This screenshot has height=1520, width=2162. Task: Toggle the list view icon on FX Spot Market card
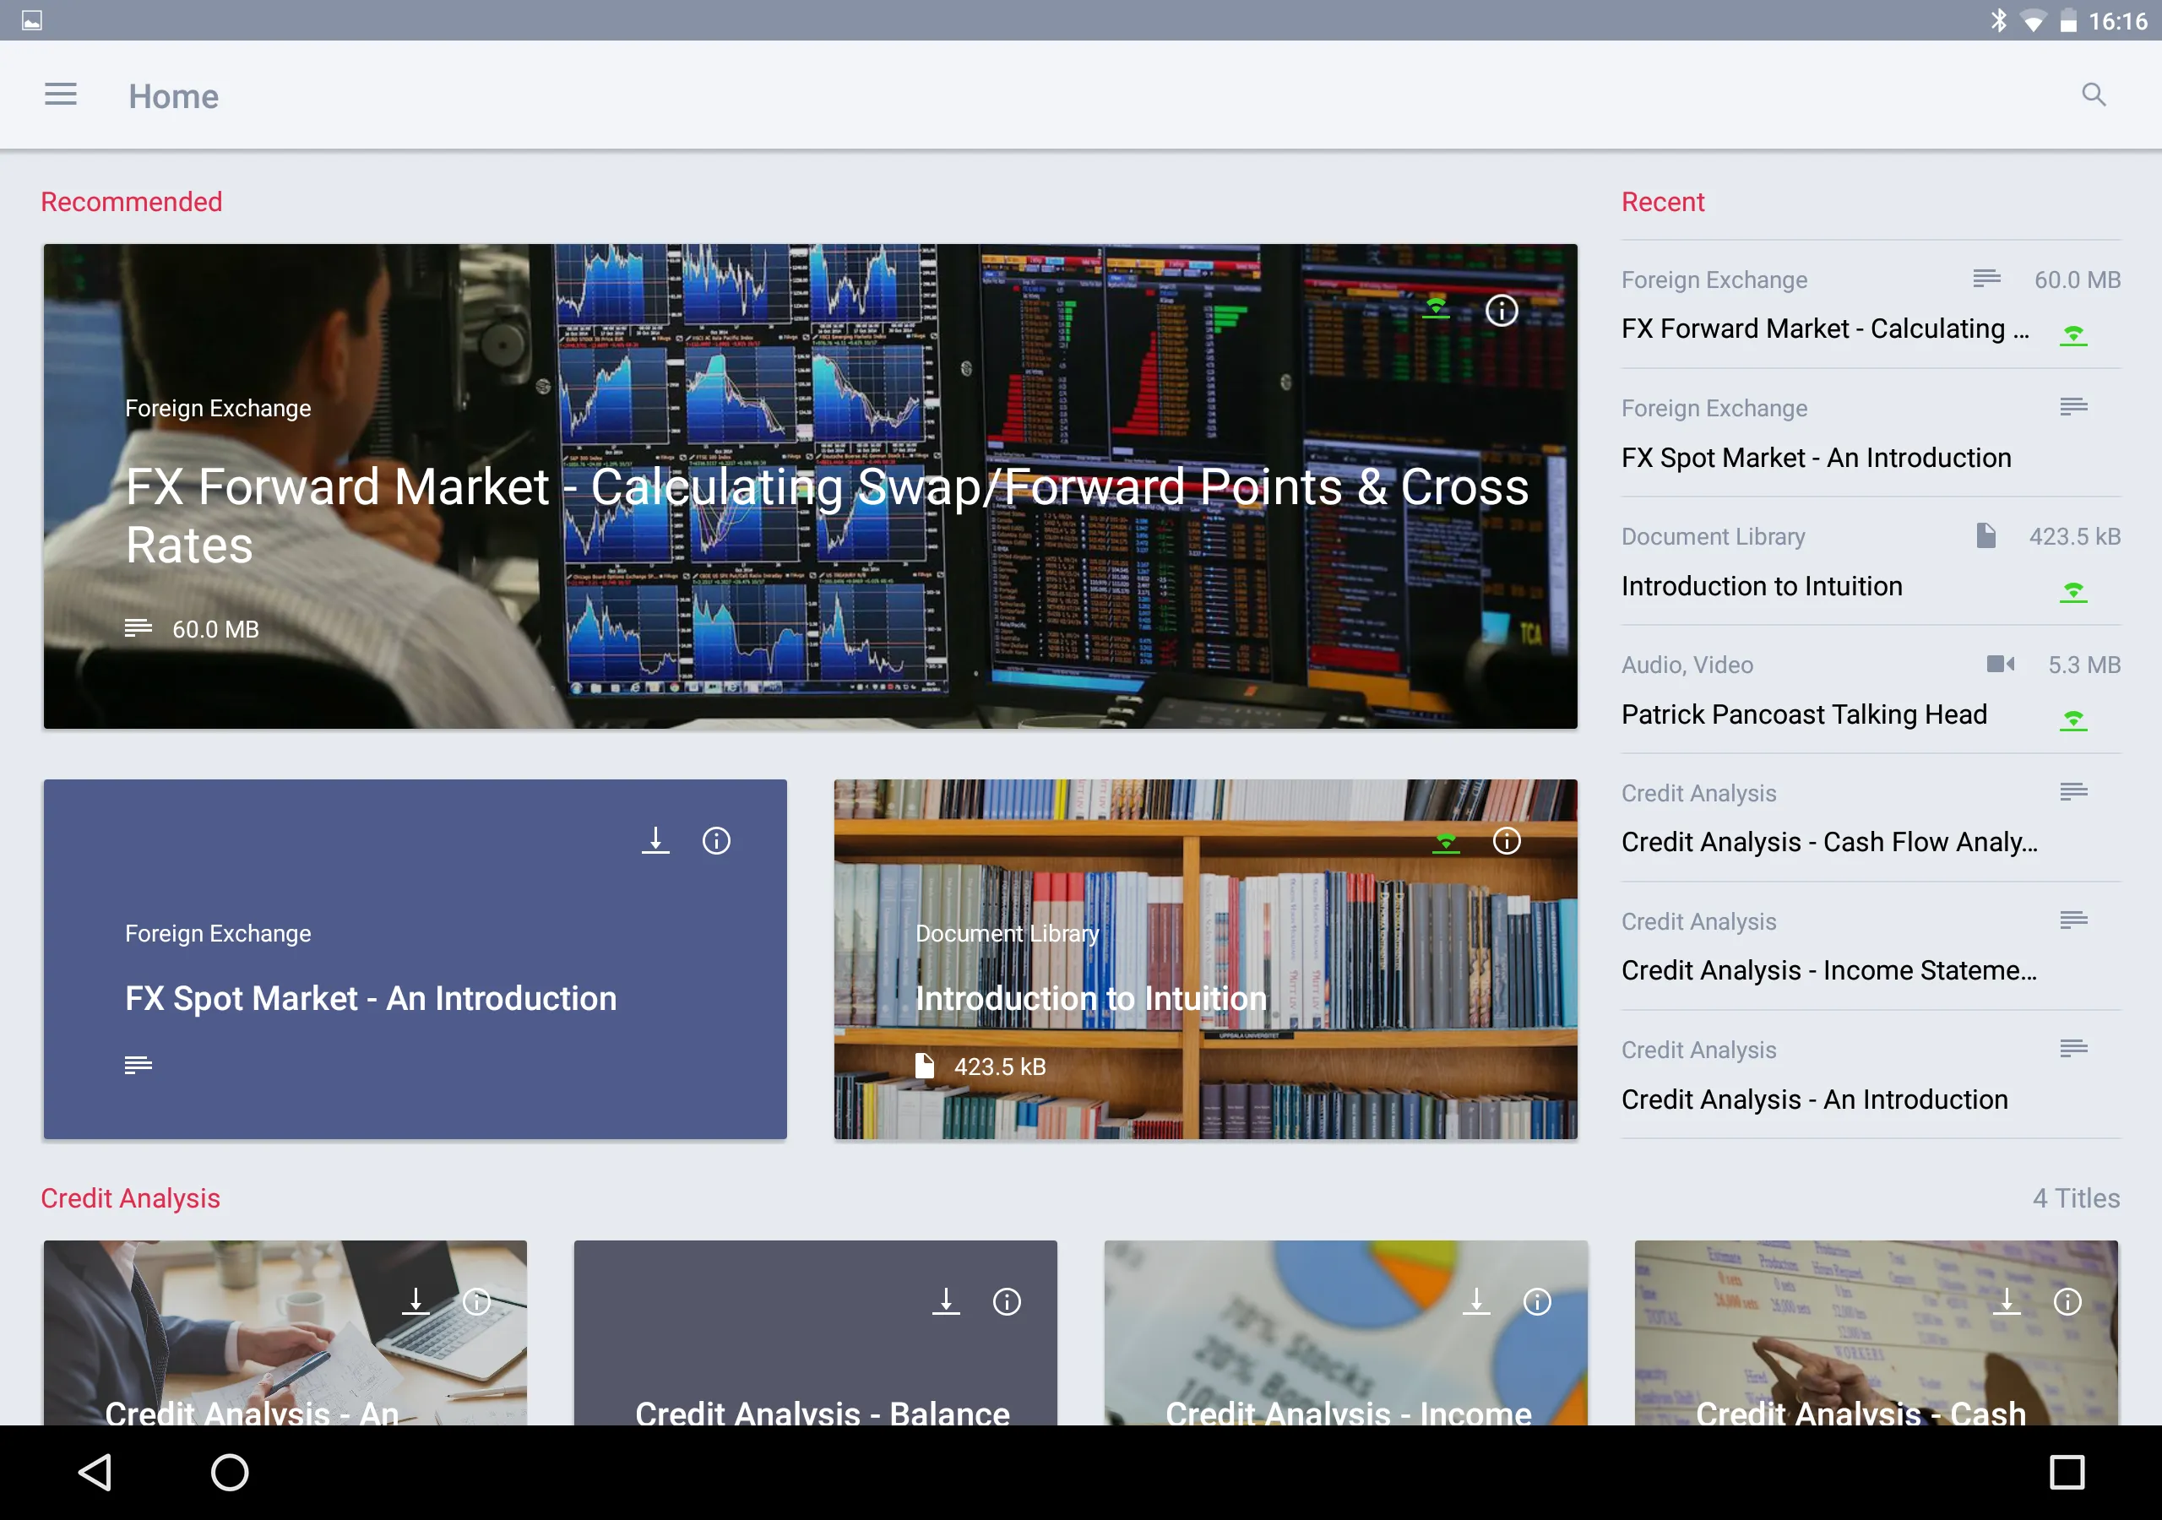(139, 1064)
